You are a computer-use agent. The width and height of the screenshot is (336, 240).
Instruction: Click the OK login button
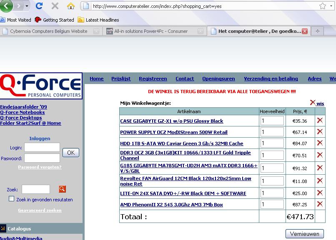(71, 153)
